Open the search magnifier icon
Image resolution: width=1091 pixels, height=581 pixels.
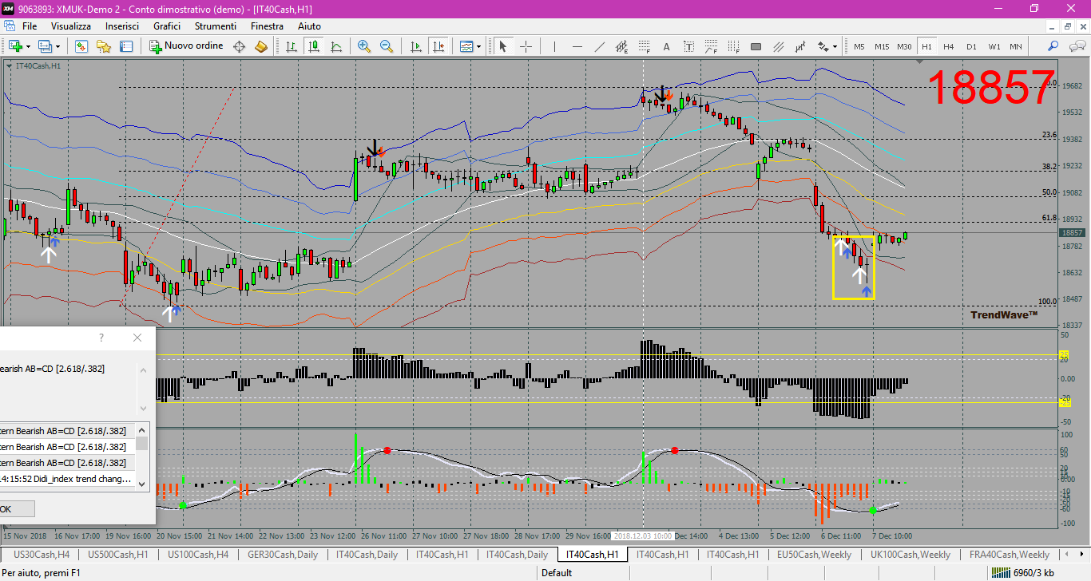click(x=1053, y=46)
